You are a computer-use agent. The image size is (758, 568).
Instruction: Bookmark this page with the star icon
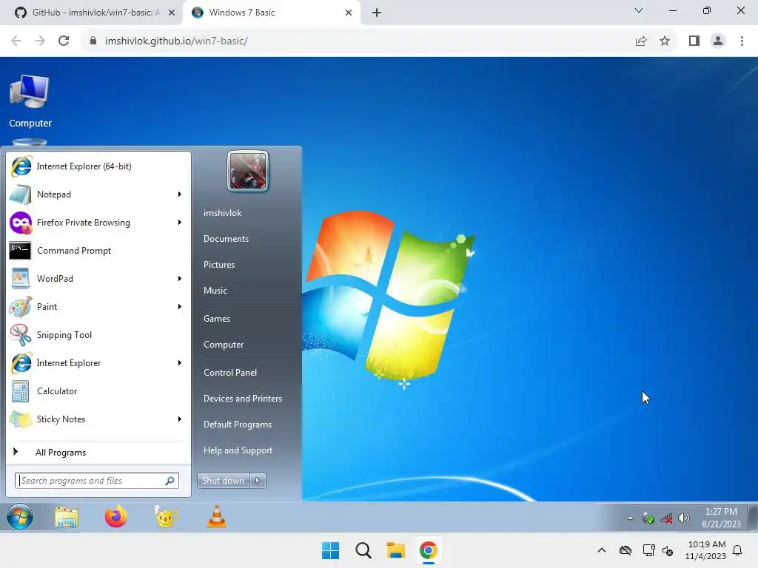pos(665,41)
